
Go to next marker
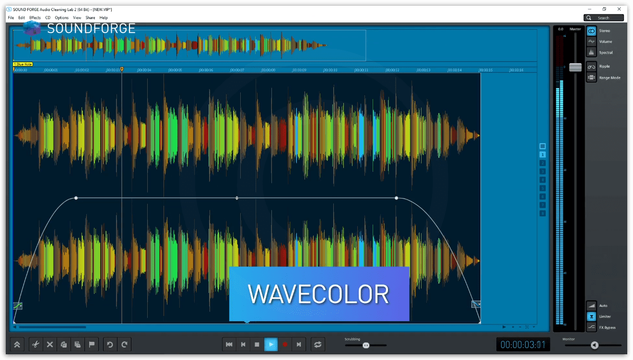click(299, 344)
